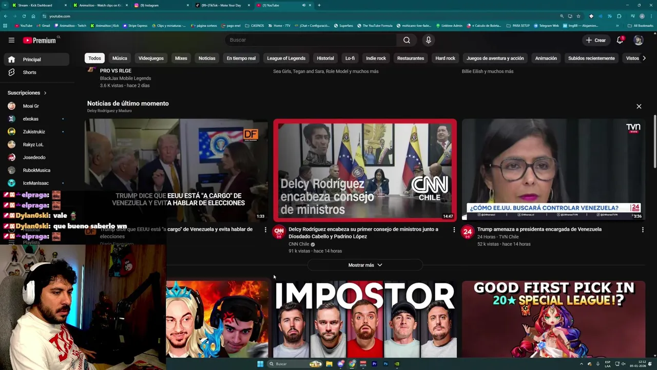Switch to the TikTok browser tab
657x370 pixels.
[222, 5]
